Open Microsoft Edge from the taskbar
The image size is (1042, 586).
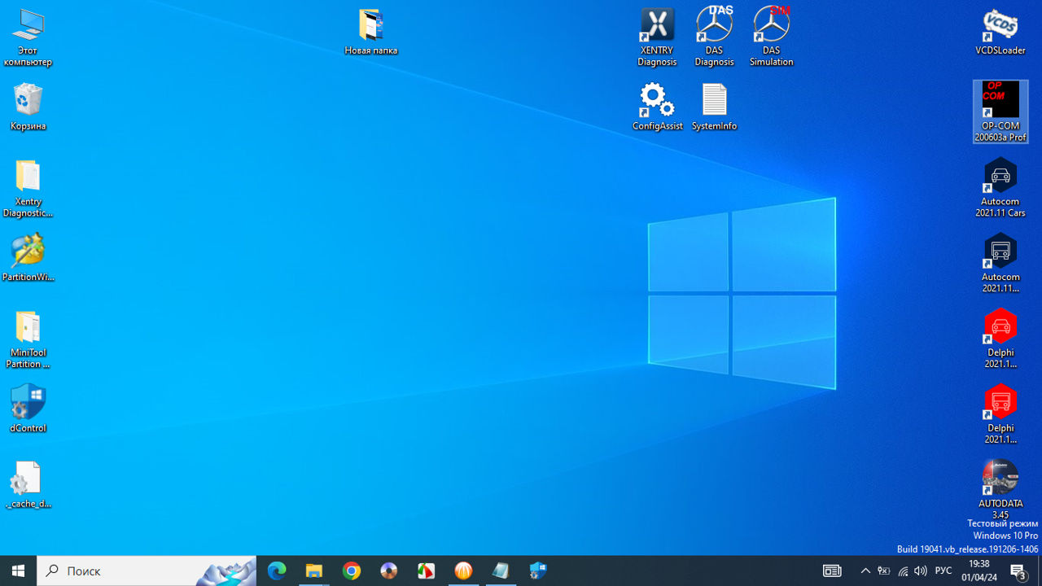click(277, 571)
